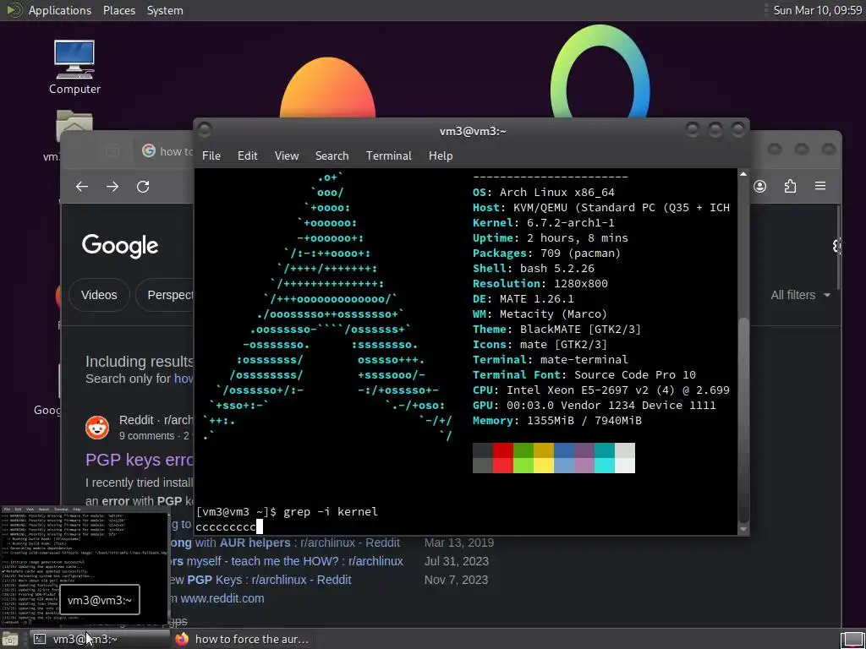Click the 'DE: MATE 1.26.1' line
This screenshot has height=649, width=866.
pos(523,298)
